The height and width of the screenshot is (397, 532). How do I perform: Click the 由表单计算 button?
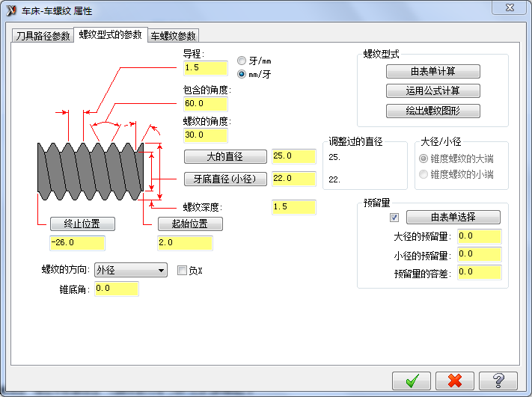433,71
